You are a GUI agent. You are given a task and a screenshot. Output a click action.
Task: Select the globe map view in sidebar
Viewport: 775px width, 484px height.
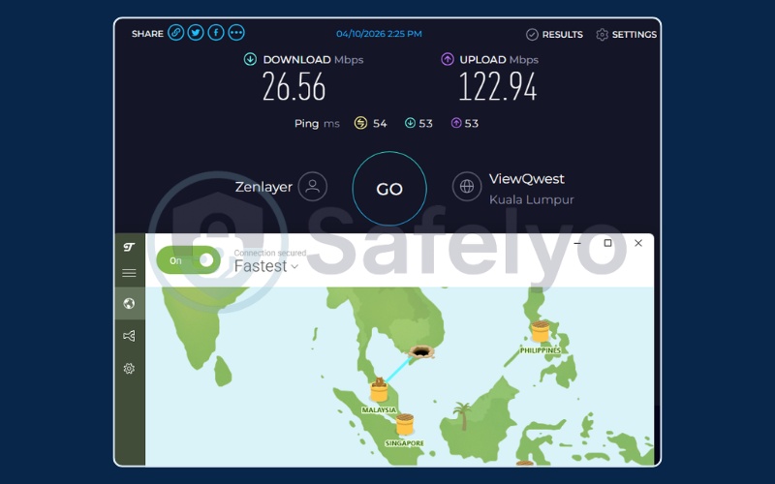(x=129, y=303)
